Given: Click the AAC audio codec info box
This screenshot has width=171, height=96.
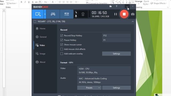Looking at the screenshot, I should [x=104, y=81].
